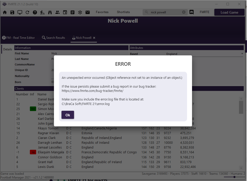Open the Discord icon
247x181 pixels.
pos(192,12)
